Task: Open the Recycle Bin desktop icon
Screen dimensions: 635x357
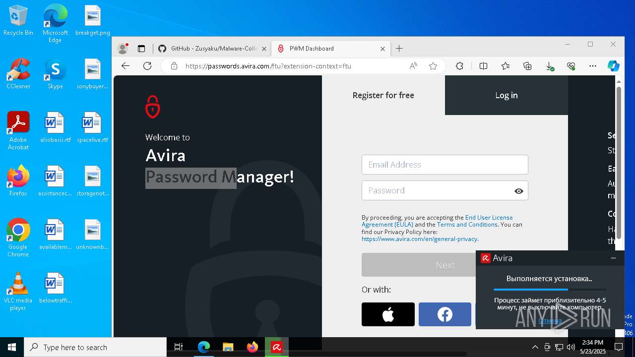Action: pyautogui.click(x=18, y=21)
